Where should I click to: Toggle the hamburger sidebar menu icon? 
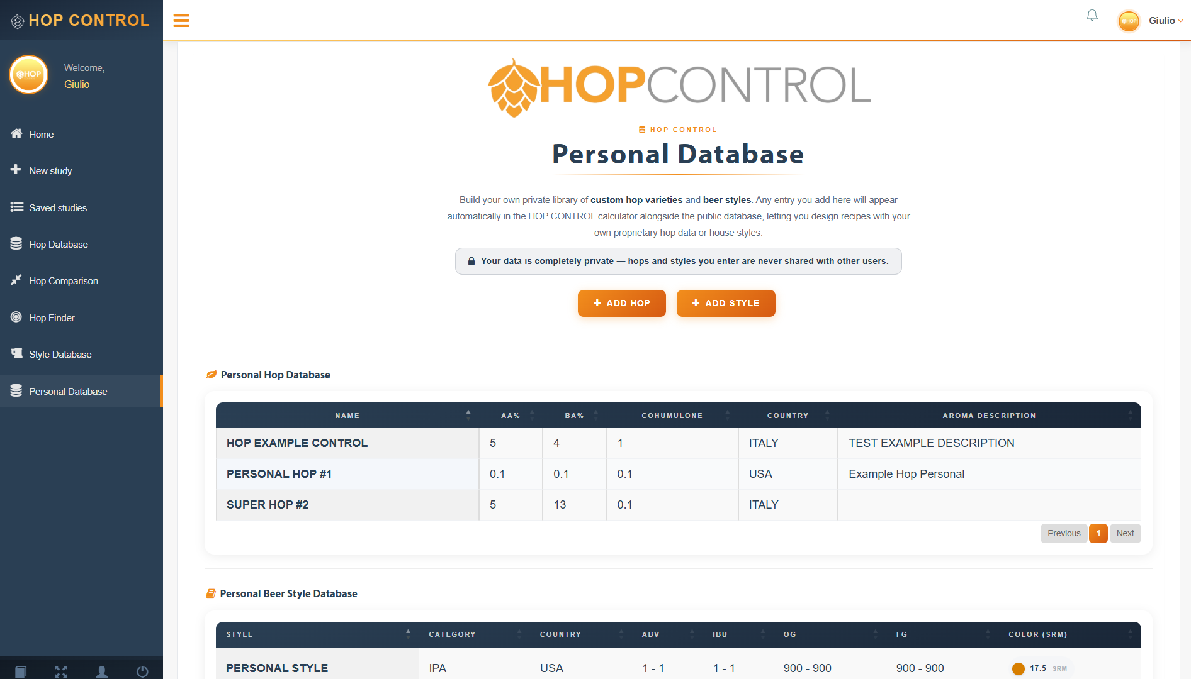pos(181,21)
